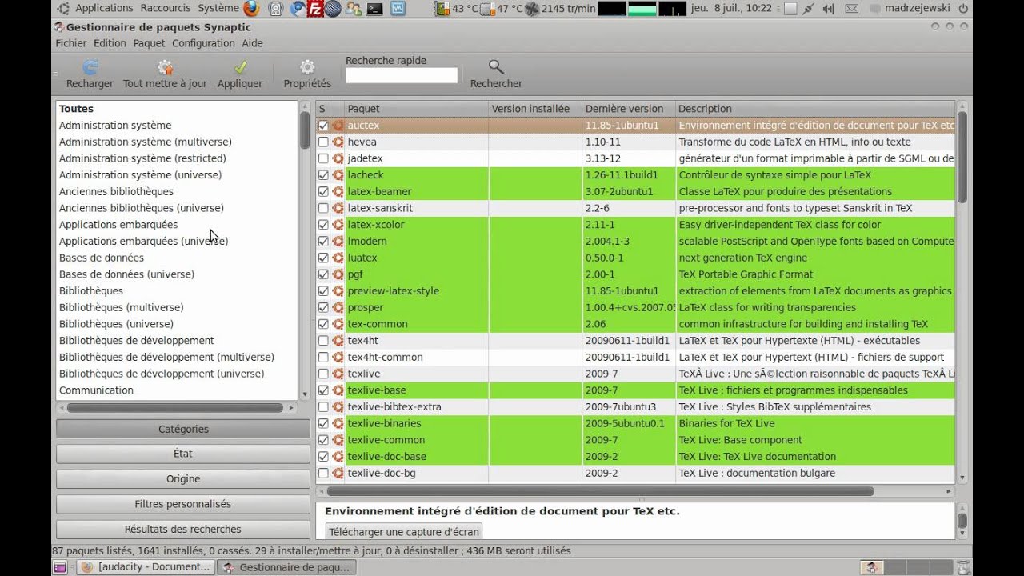Screen dimensions: 1024x576
Task: Toggle the hevea package checkbox
Action: click(323, 142)
